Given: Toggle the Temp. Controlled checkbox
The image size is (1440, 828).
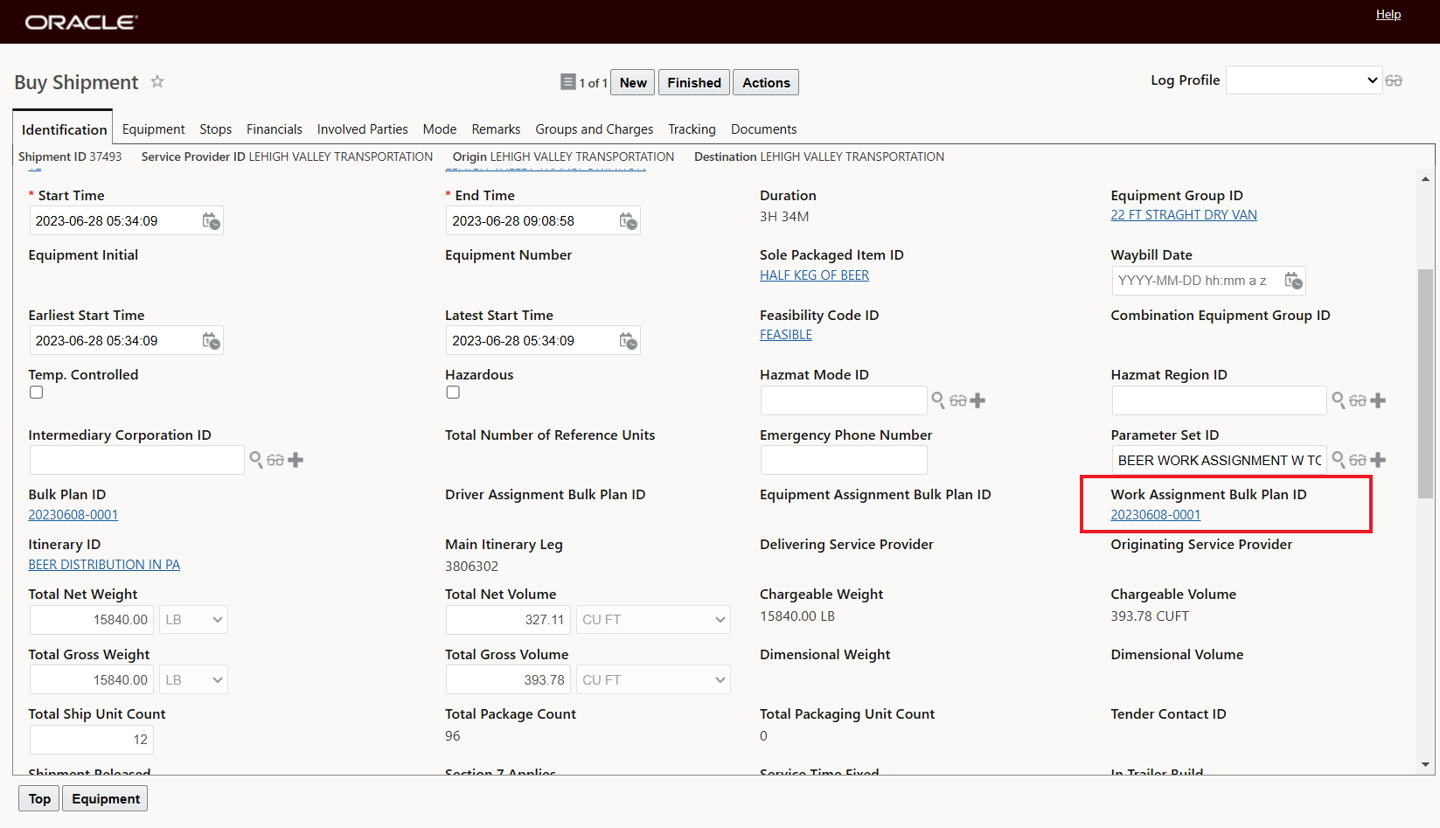Looking at the screenshot, I should [x=36, y=393].
